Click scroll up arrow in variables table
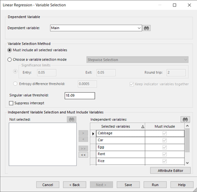The image size is (197, 192). pyautogui.click(x=187, y=126)
